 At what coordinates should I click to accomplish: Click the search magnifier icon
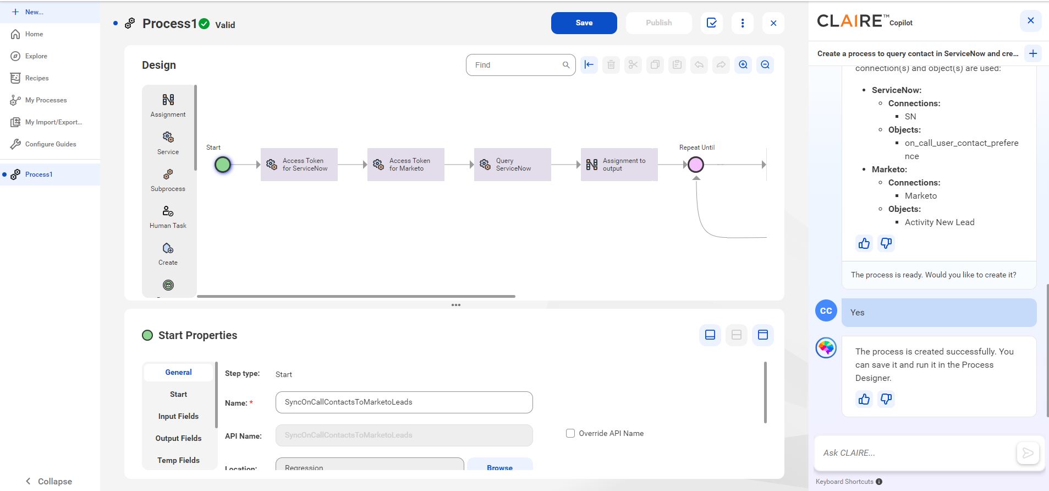coord(565,65)
